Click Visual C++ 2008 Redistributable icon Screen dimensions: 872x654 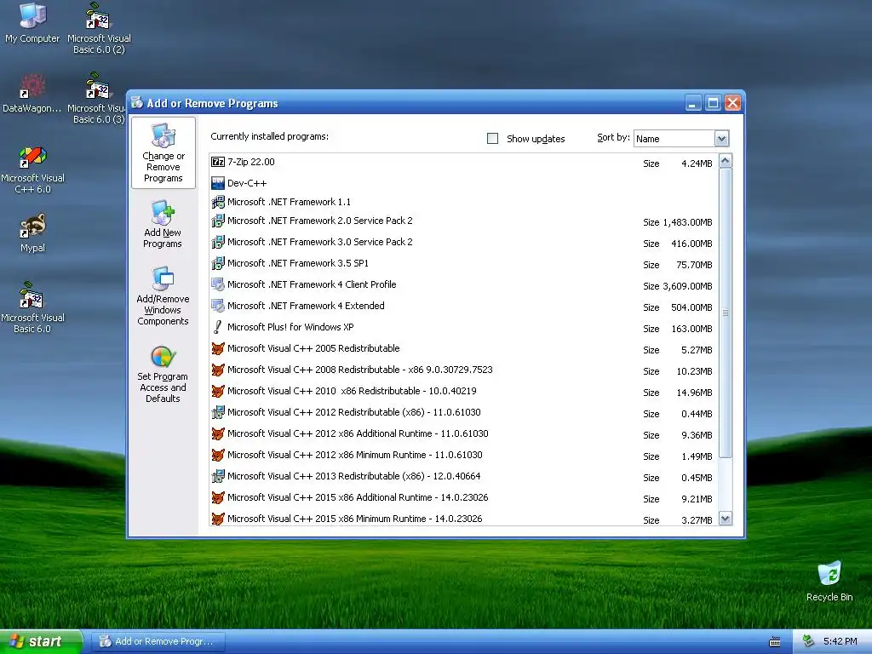click(218, 370)
